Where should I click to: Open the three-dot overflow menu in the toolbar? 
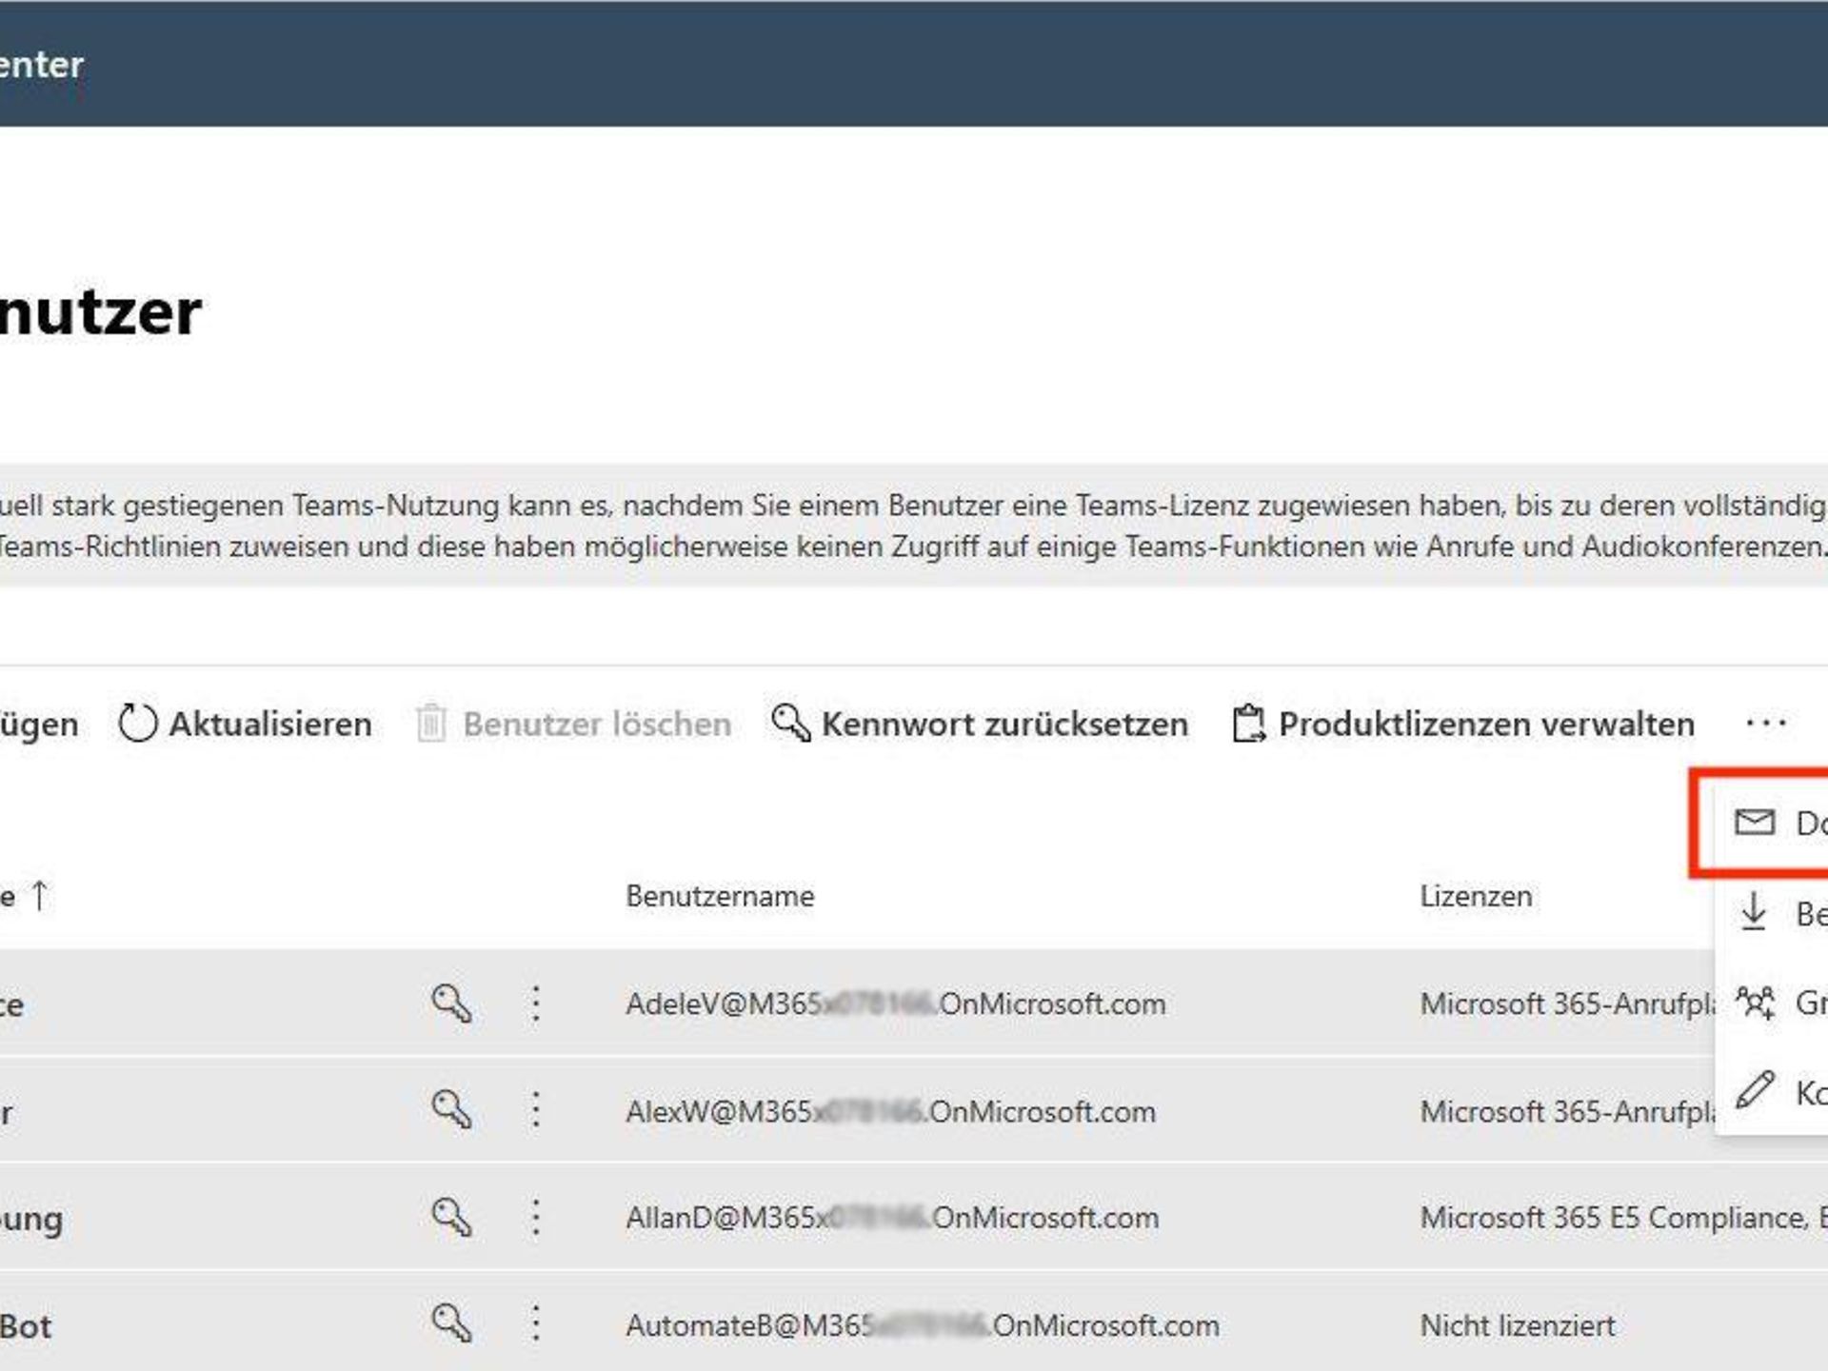(x=1765, y=724)
